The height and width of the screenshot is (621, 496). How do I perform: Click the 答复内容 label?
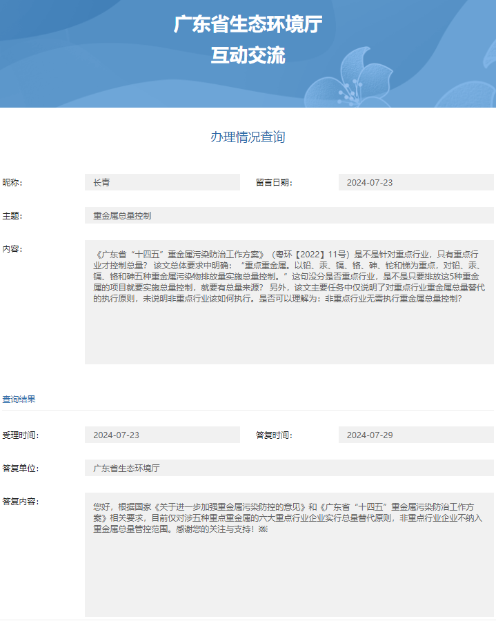pyautogui.click(x=21, y=502)
